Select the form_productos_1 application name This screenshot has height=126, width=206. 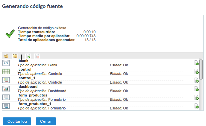pyautogui.click(x=35, y=104)
